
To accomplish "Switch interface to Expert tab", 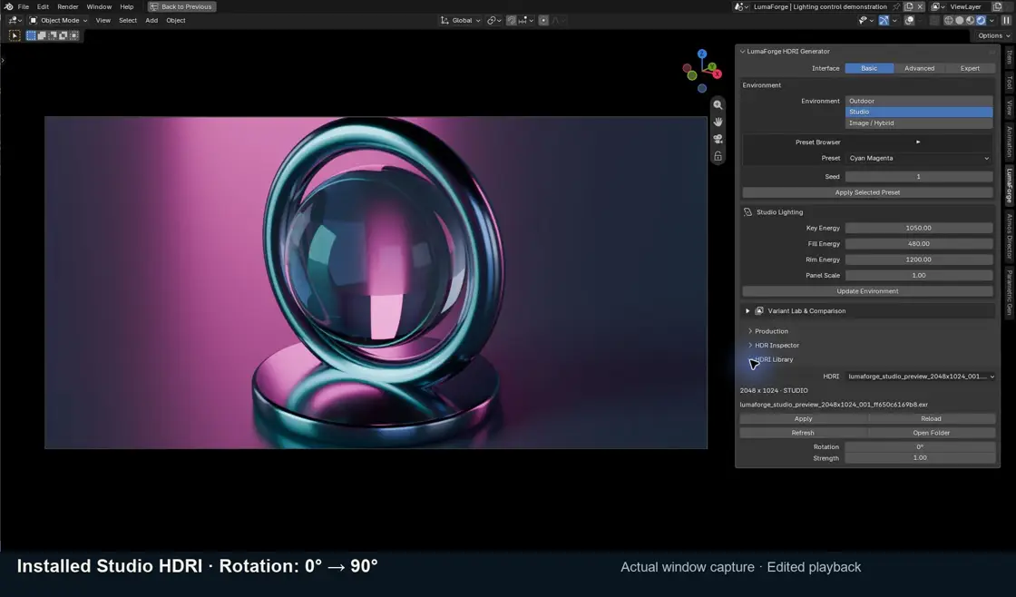I will coord(970,68).
